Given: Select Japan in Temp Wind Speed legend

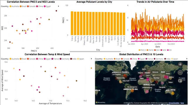Looking at the screenshot, I should (x=80, y=59).
